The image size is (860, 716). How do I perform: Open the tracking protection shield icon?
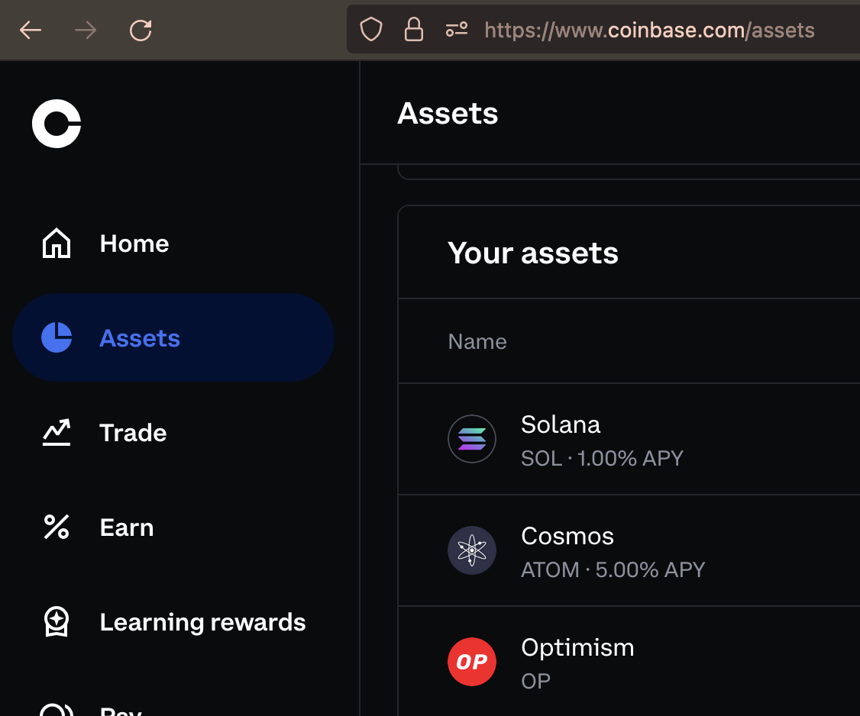tap(370, 29)
